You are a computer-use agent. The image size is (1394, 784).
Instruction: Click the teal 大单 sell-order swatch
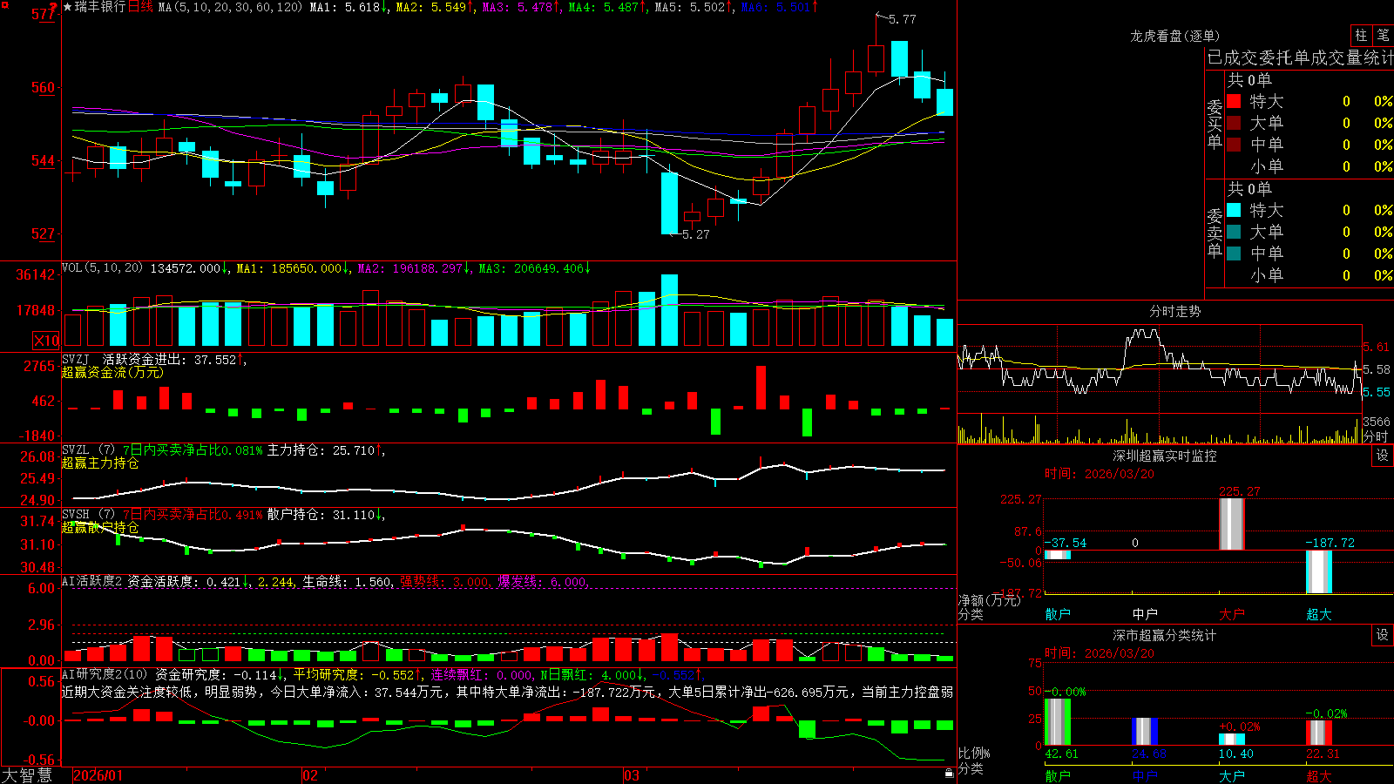point(1234,232)
